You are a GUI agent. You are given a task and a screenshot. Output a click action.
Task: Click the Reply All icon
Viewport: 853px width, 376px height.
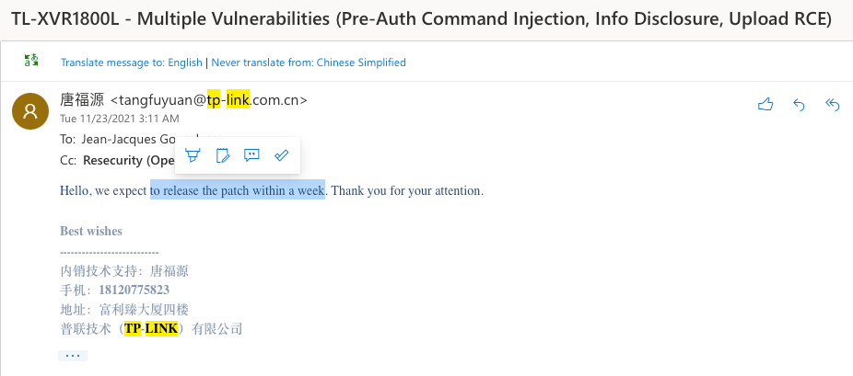pyautogui.click(x=833, y=105)
